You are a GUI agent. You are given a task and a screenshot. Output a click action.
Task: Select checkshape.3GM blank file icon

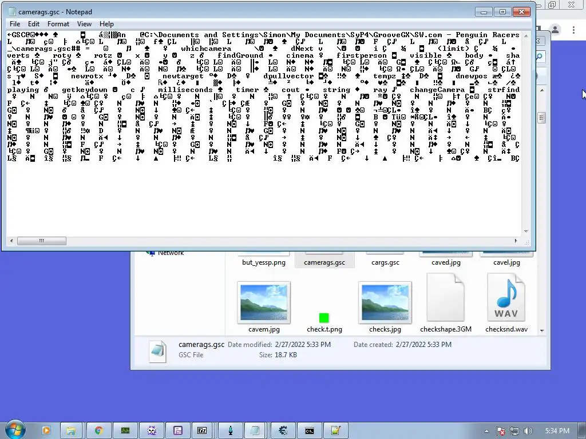445,297
